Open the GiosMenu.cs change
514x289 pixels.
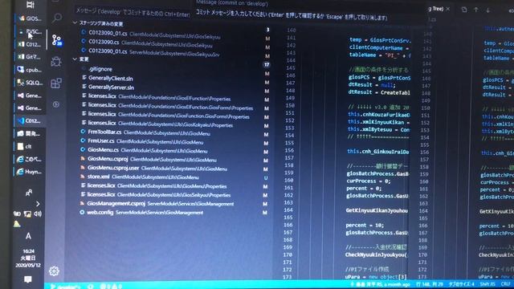[x=173, y=150]
